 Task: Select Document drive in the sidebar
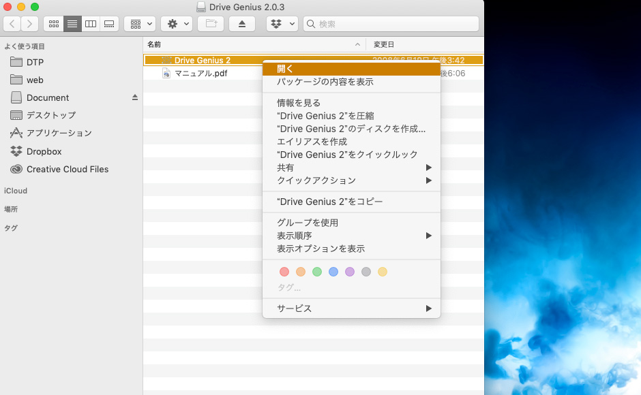point(72,97)
